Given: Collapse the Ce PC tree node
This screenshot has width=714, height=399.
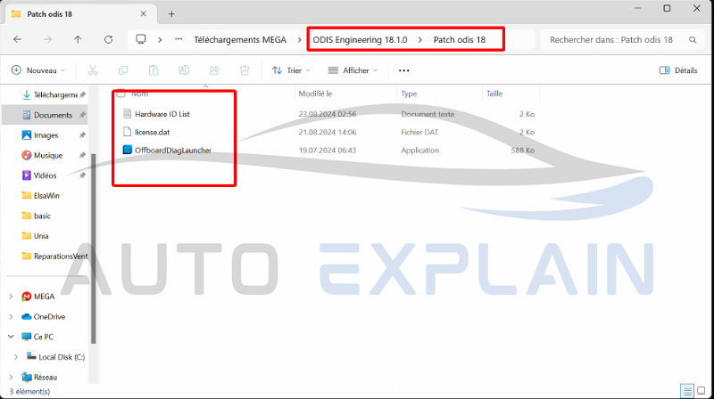Looking at the screenshot, I should point(11,337).
